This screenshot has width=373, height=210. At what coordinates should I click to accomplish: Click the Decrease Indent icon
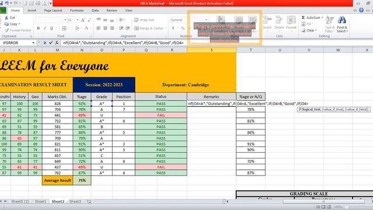pyautogui.click(x=121, y=29)
